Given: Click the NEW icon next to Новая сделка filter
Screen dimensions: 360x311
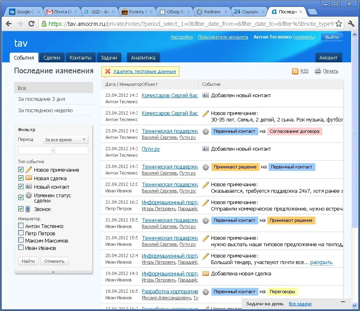Looking at the screenshot, I should (29, 178).
